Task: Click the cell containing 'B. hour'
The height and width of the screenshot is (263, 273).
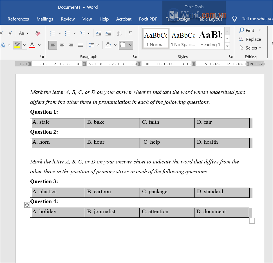Action: coord(112,143)
